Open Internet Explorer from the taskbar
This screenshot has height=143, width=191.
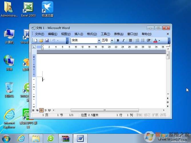[21, 139]
